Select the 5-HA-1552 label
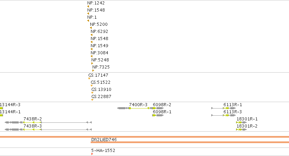Viewport: 289px width, 156px height. [103, 151]
